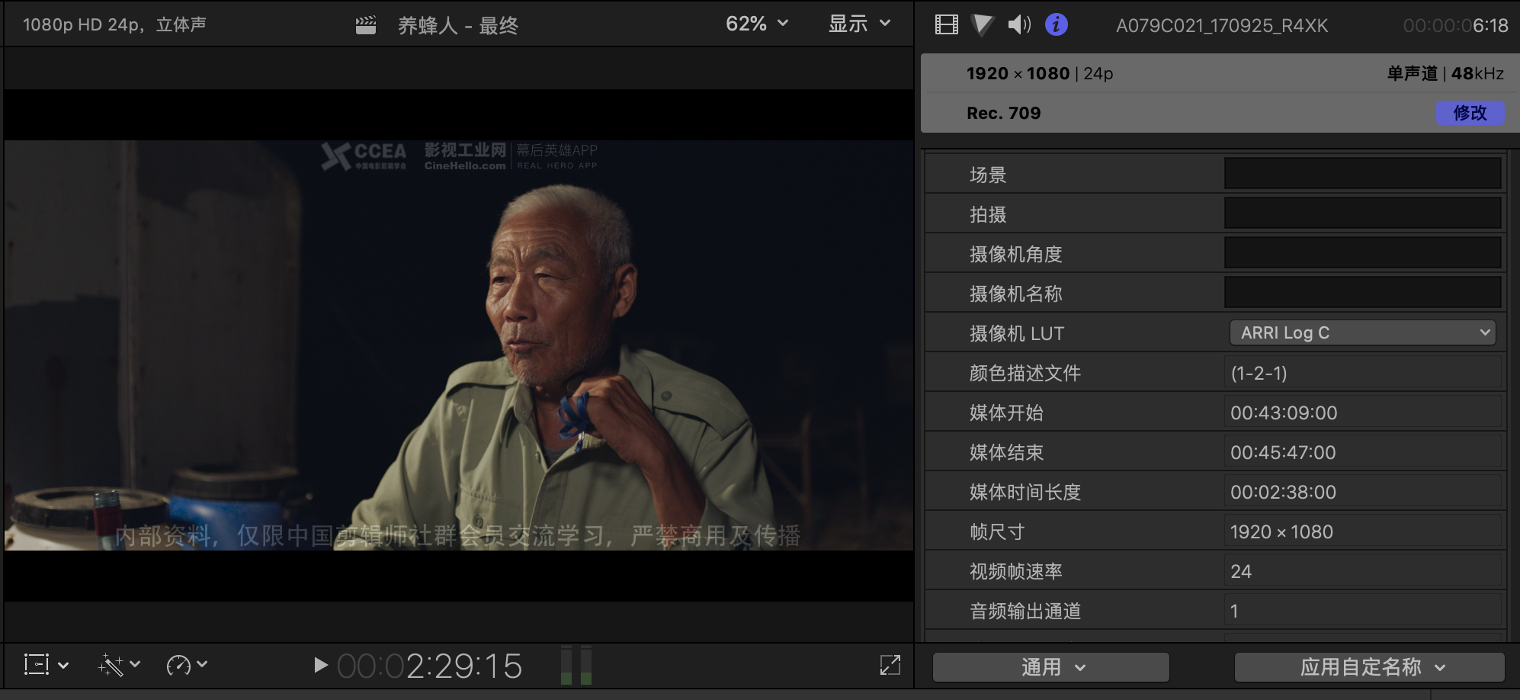Open the 应用自定名称 menu
Viewport: 1520px width, 700px height.
coord(1369,667)
